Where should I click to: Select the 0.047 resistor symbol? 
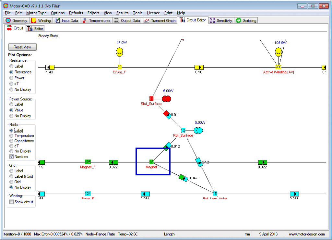pos(183,178)
